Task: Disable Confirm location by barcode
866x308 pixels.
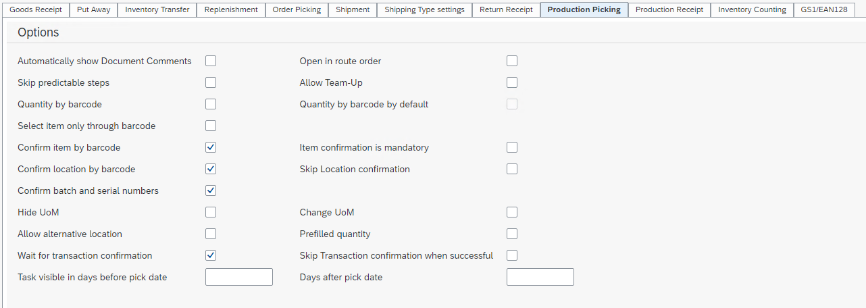Action: [211, 169]
